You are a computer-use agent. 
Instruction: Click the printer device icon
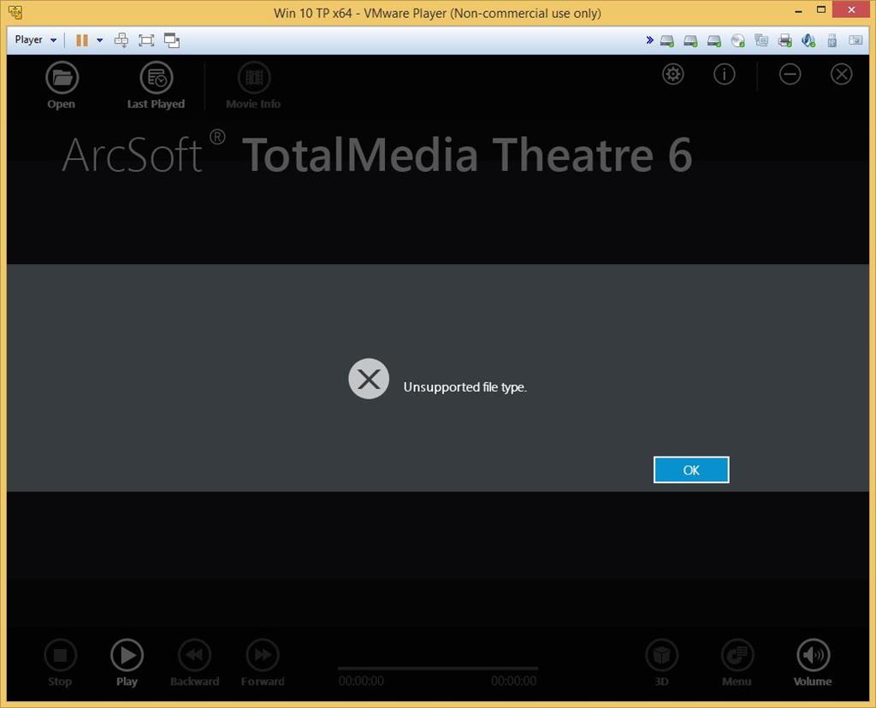pos(785,40)
